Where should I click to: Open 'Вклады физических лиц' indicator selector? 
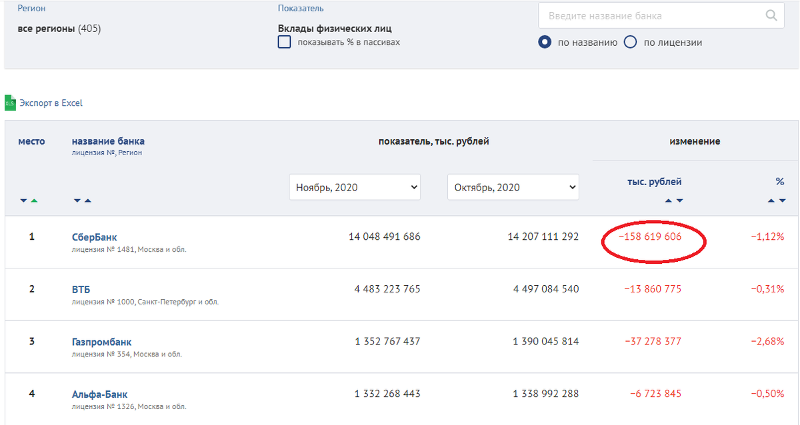click(x=335, y=29)
